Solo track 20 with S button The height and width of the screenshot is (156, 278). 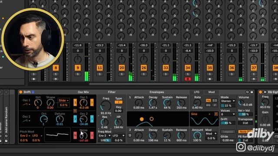pyautogui.click(x=122, y=74)
